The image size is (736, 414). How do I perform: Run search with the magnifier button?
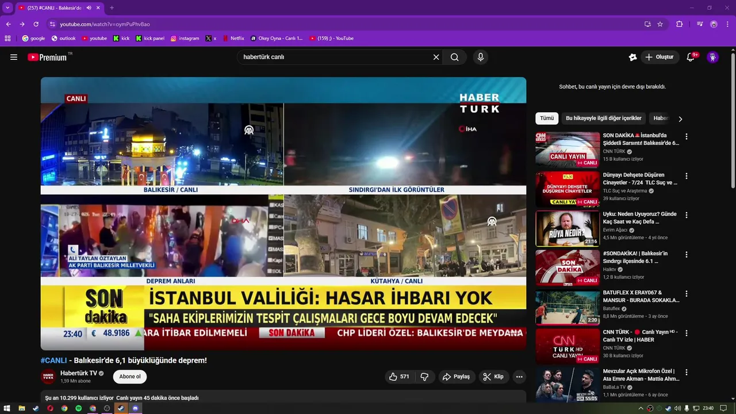pyautogui.click(x=455, y=57)
